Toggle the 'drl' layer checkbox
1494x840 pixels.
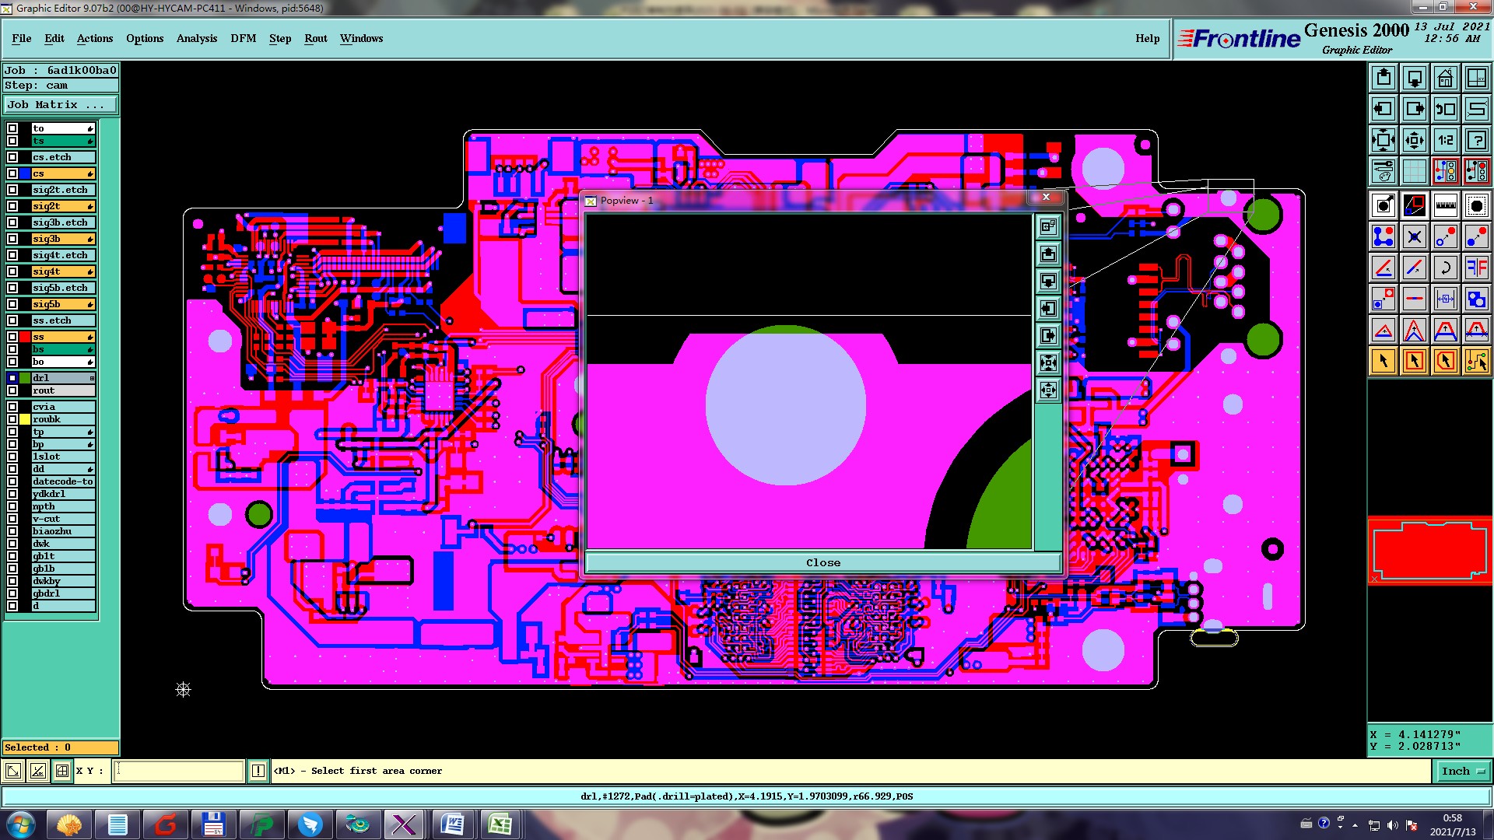click(x=12, y=378)
